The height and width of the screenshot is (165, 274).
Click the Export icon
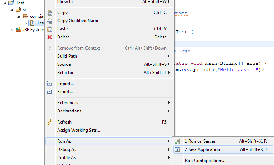click(x=49, y=92)
